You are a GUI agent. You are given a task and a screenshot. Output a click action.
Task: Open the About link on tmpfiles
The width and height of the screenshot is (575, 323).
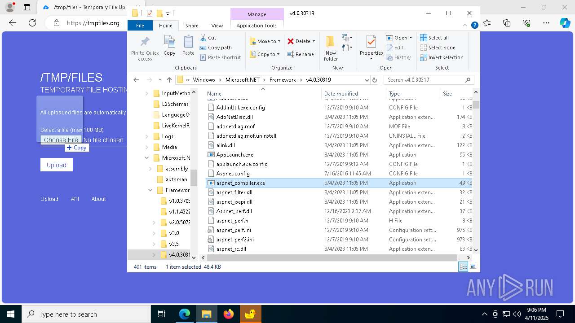98,199
